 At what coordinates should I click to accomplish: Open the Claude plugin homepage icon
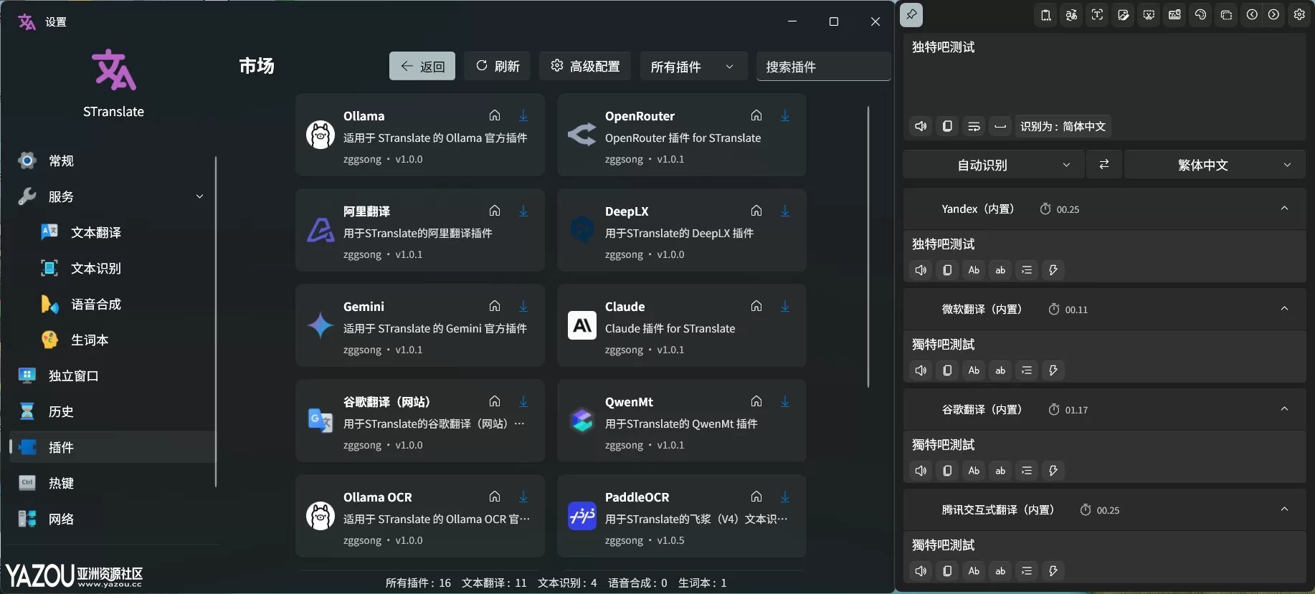(x=756, y=306)
